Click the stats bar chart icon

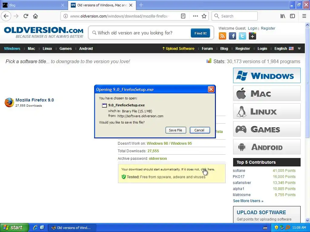pos(209,61)
